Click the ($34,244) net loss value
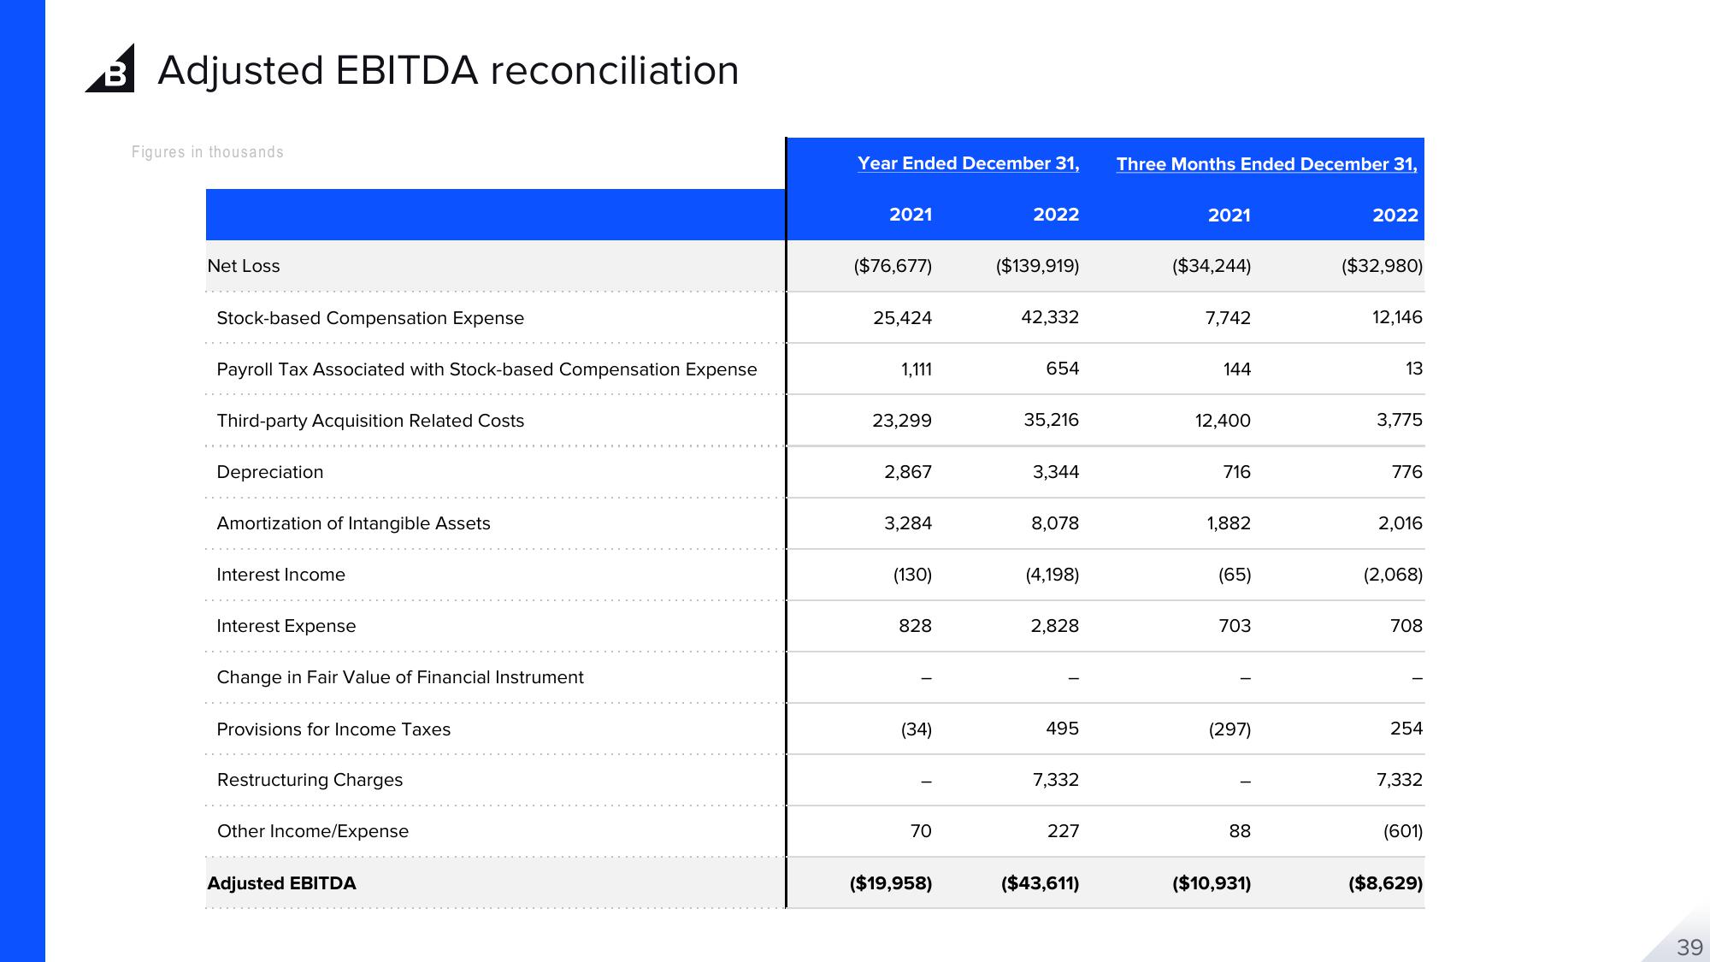This screenshot has width=1710, height=962. (x=1212, y=266)
